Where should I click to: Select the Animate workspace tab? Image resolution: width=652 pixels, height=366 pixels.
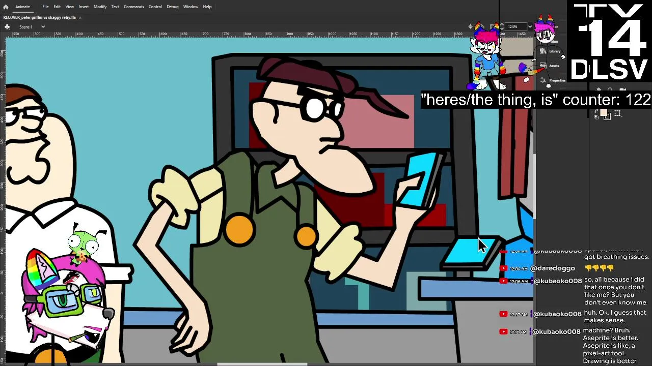click(22, 7)
